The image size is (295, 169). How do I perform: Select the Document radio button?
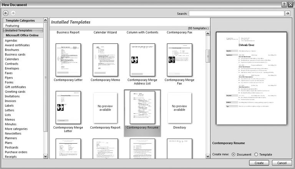[234, 154]
